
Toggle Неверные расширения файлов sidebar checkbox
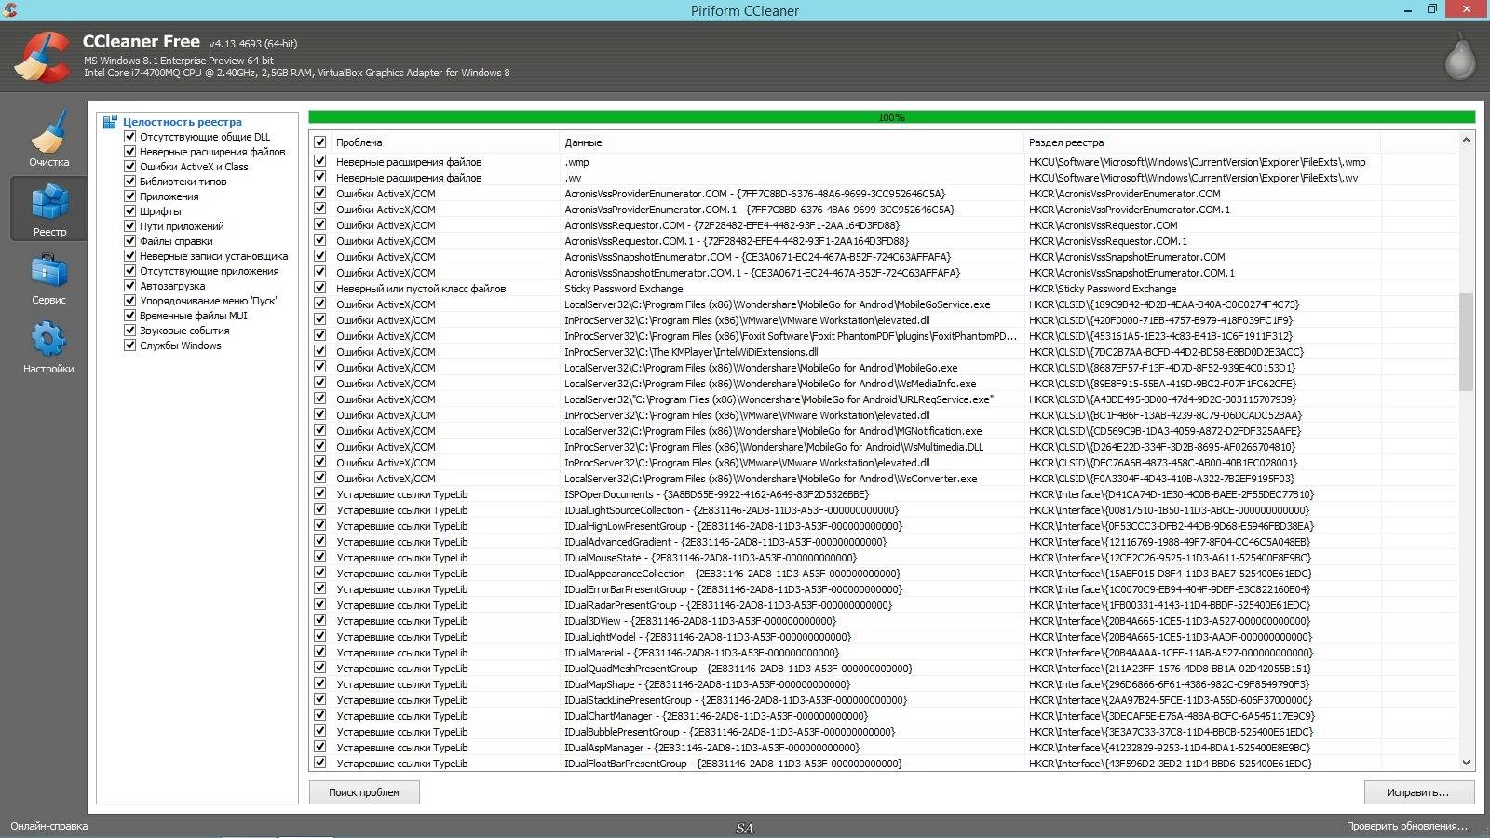130,152
